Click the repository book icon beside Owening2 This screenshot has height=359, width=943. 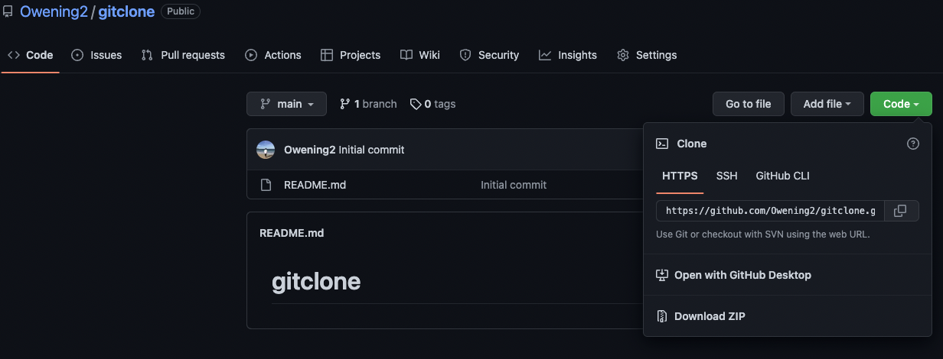[8, 11]
